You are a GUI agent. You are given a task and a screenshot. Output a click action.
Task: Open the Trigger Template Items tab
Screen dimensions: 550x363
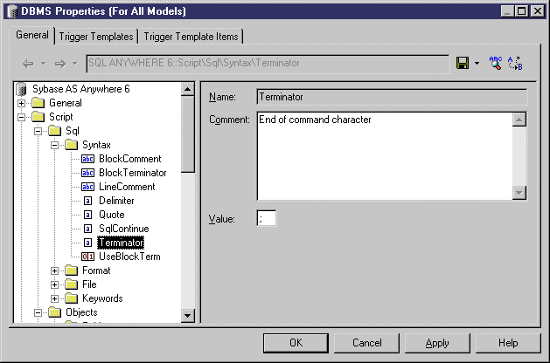click(191, 37)
